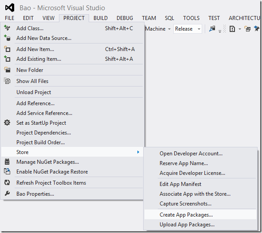Select Refresh Project Toolbox Items
Screen dimensions: 262x233
coord(72,183)
